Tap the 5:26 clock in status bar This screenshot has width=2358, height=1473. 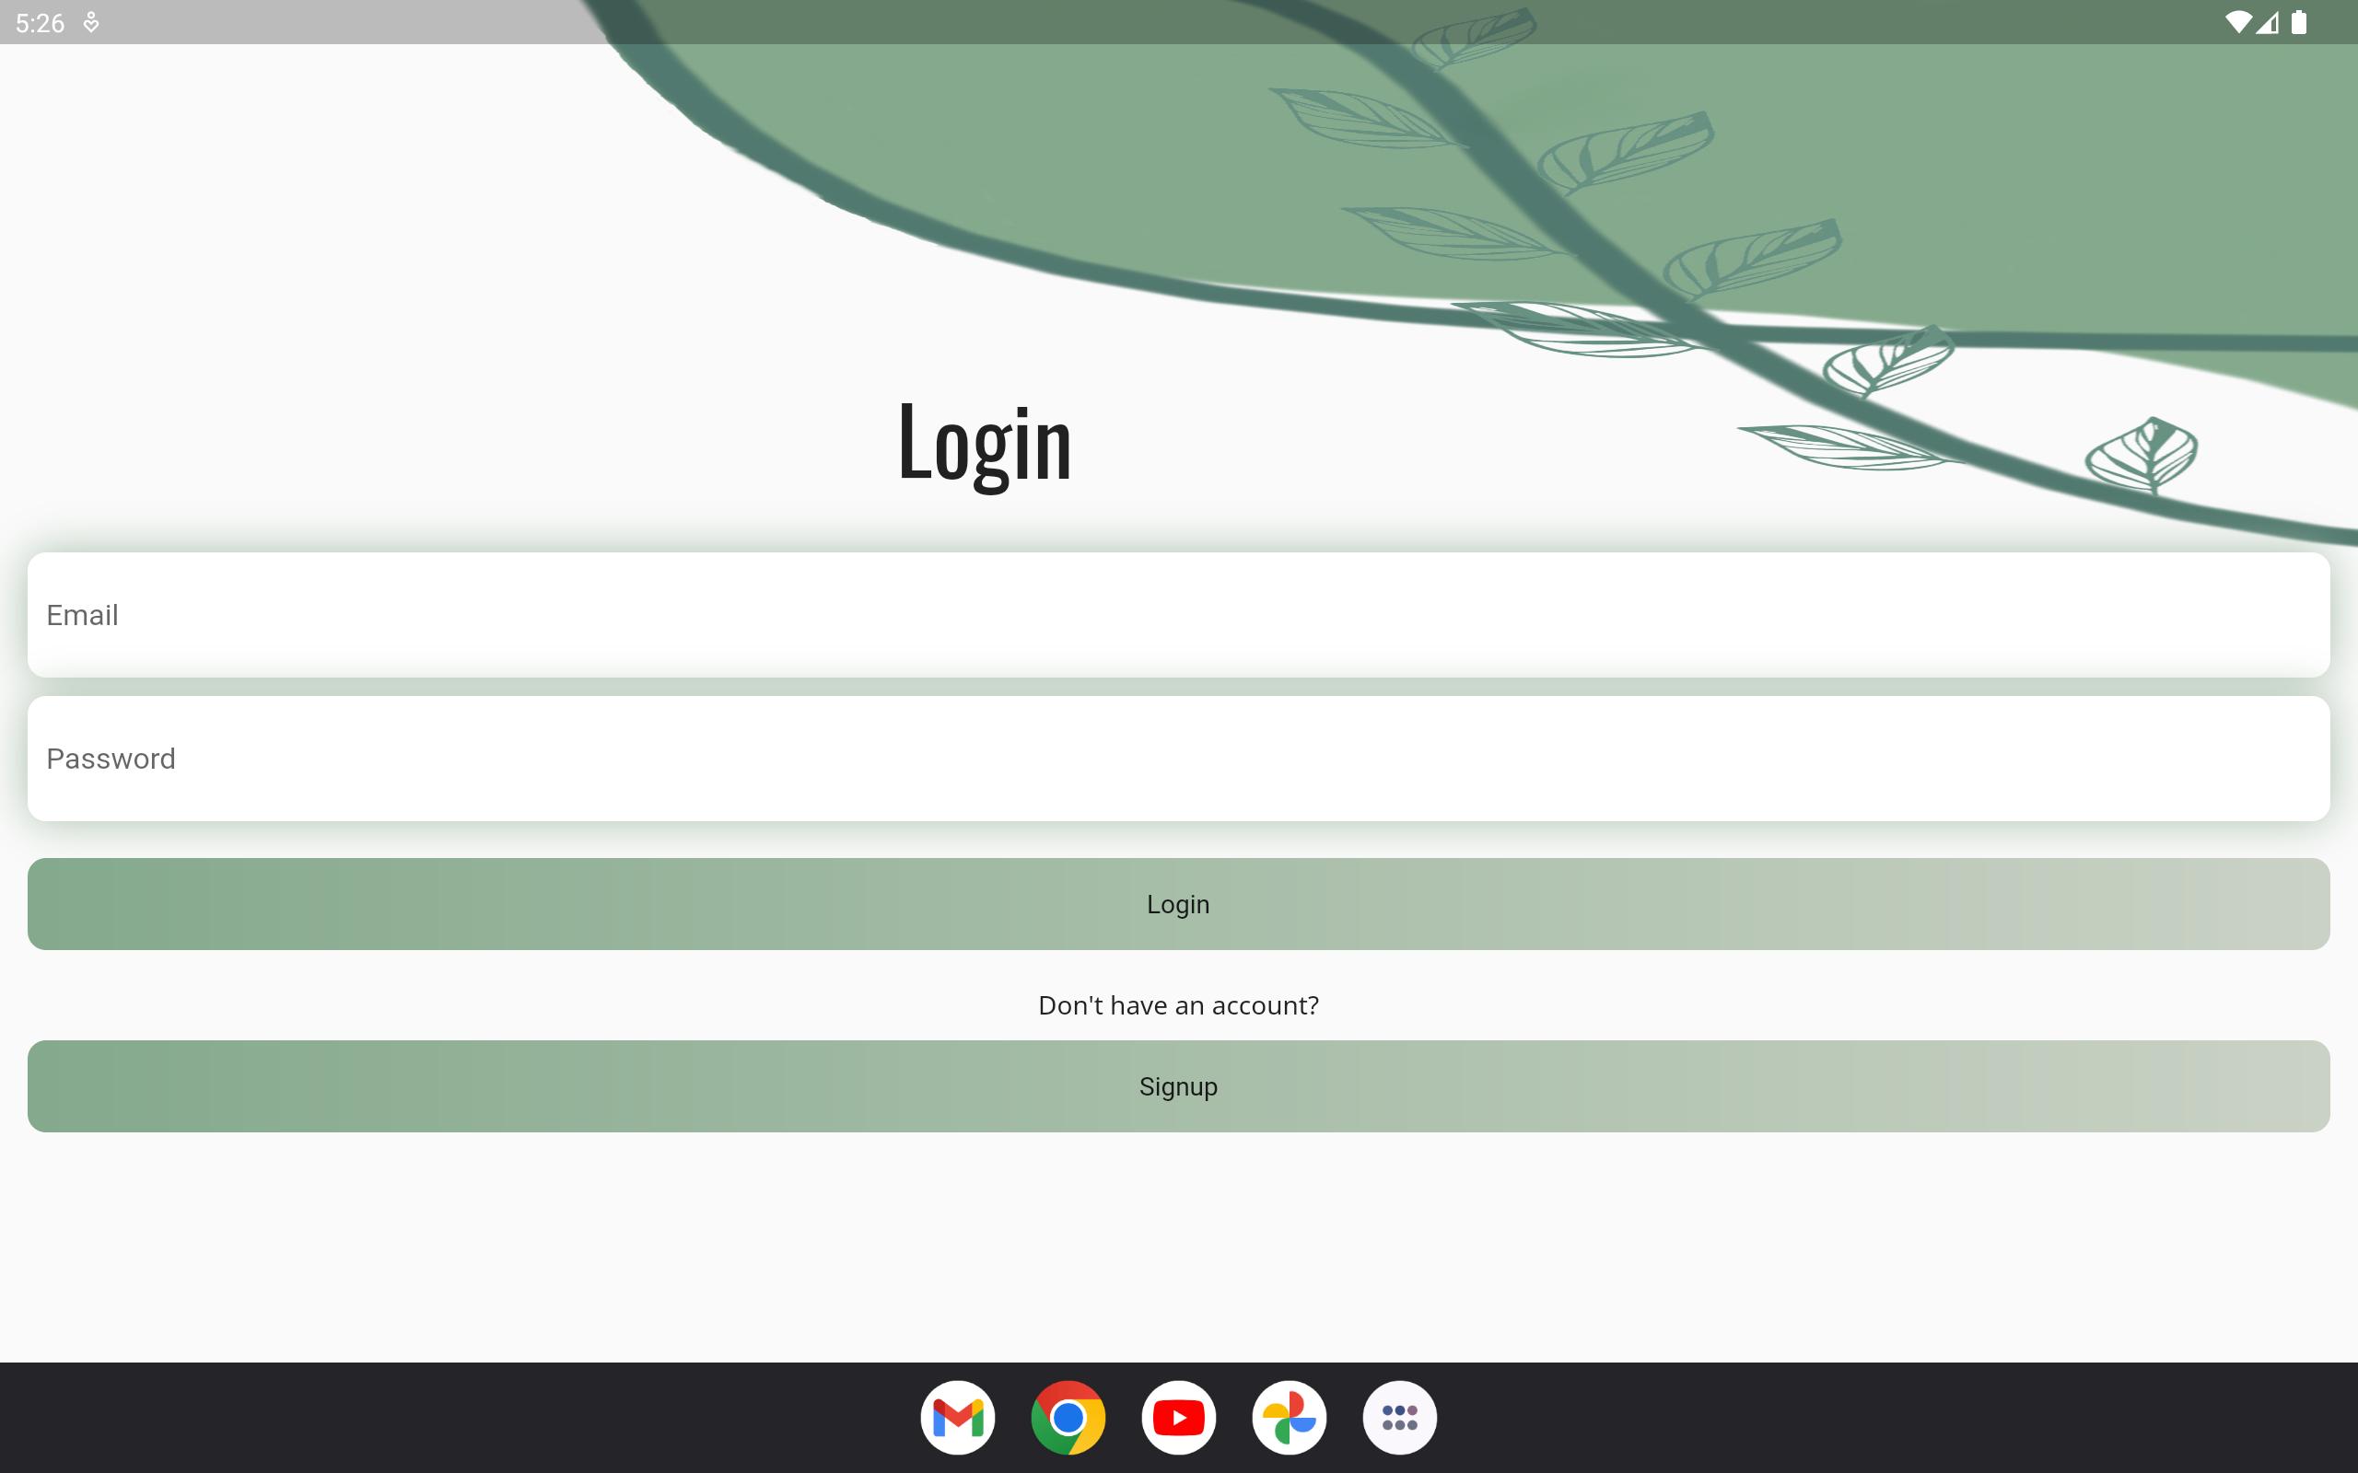(x=40, y=22)
